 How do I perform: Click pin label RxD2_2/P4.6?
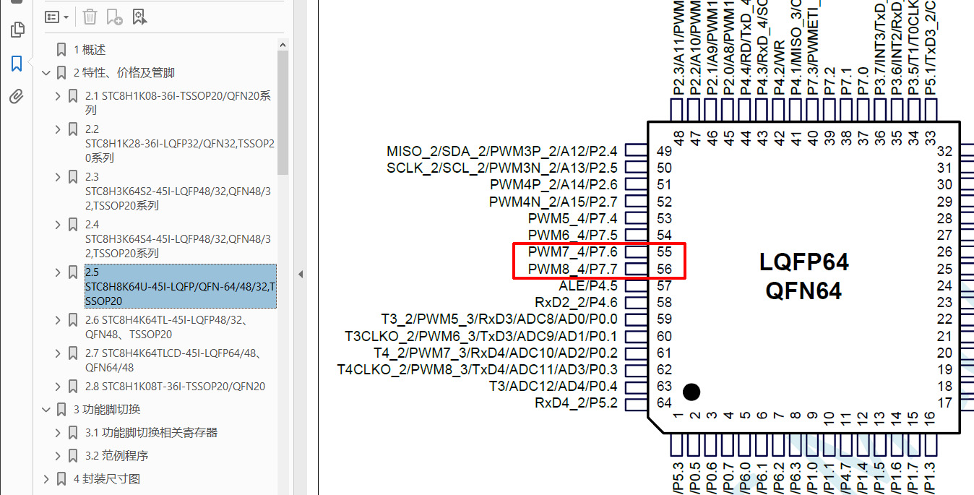(577, 302)
